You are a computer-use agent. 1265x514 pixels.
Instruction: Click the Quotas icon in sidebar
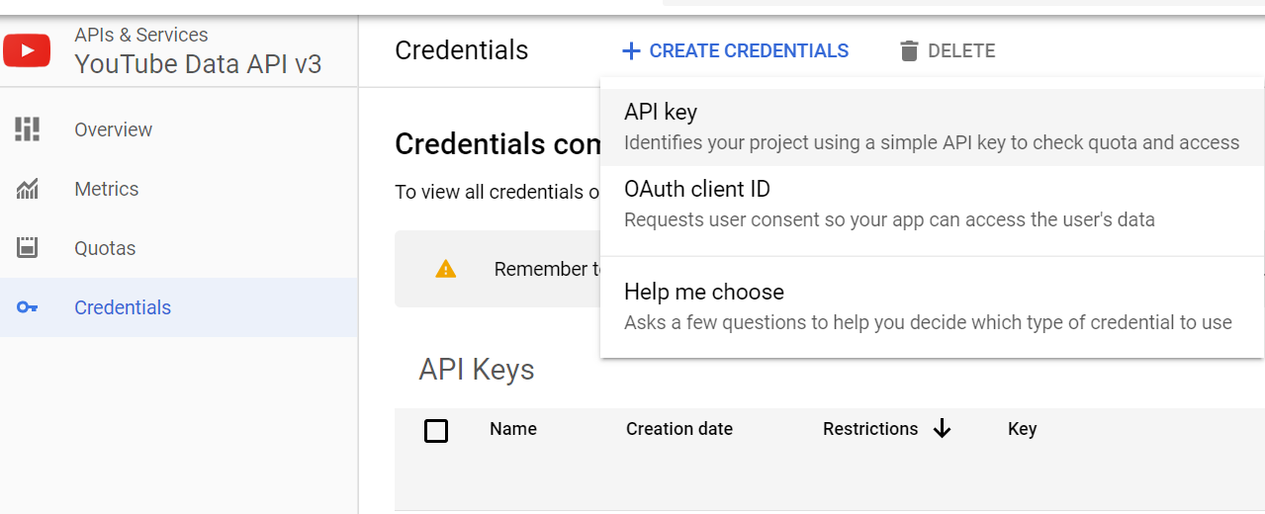(x=28, y=248)
